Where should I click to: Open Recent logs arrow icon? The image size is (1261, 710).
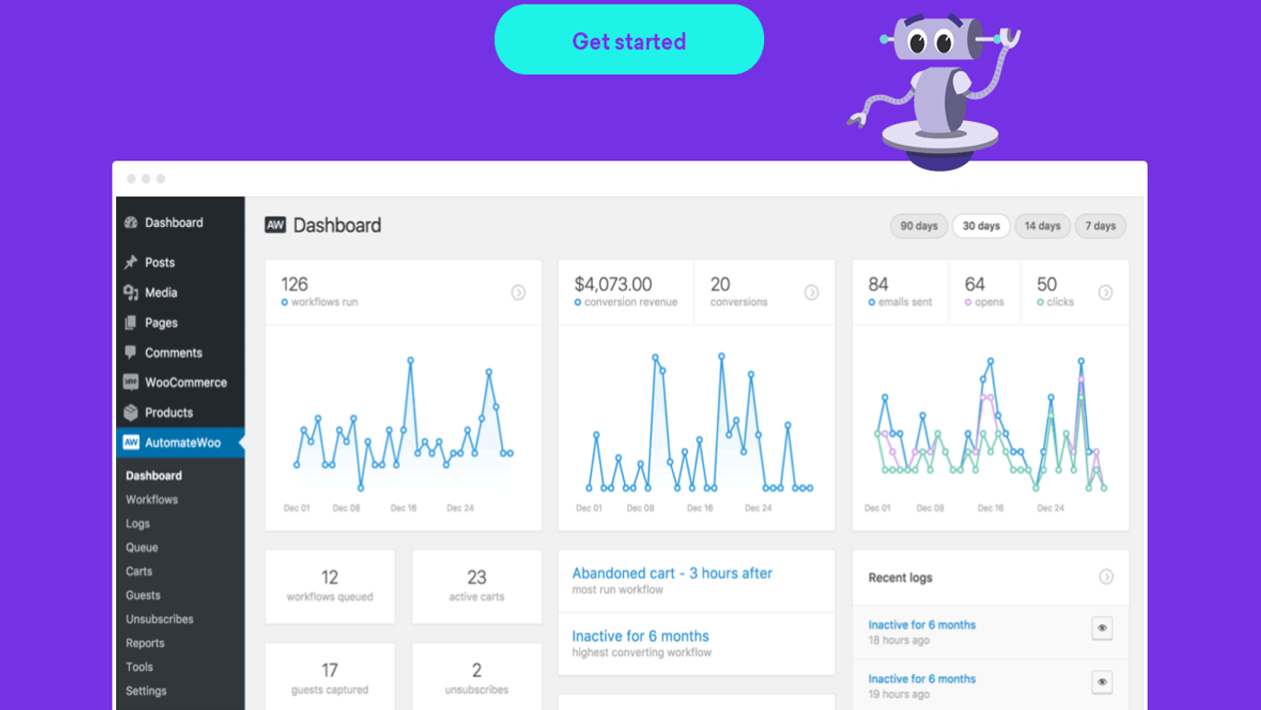point(1106,577)
